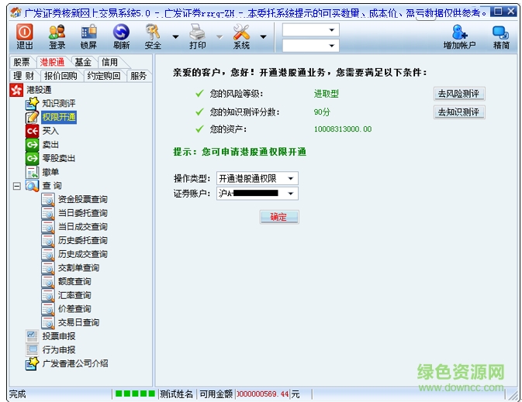Click the 去知识测评 button
This screenshot has width=522, height=402.
coord(459,112)
